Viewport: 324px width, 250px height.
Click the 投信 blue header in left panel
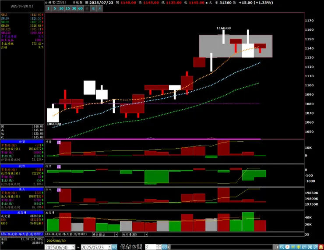tap(22, 166)
